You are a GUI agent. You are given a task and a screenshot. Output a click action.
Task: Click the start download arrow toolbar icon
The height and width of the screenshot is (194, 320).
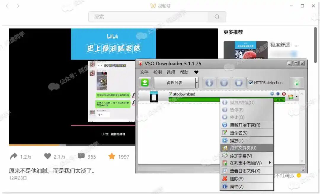(209, 83)
